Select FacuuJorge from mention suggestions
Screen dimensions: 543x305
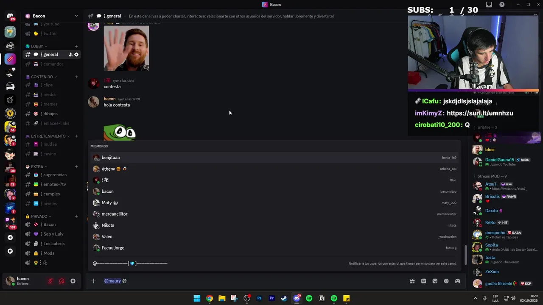pos(274,248)
